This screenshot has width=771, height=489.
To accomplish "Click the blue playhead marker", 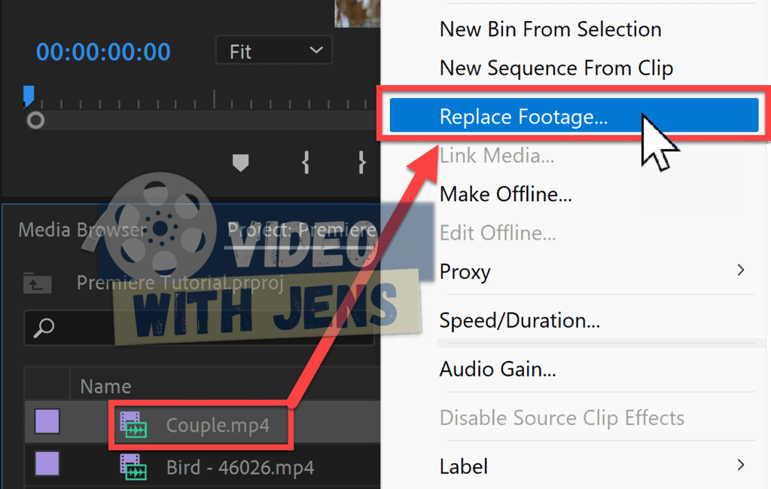I will coord(29,96).
